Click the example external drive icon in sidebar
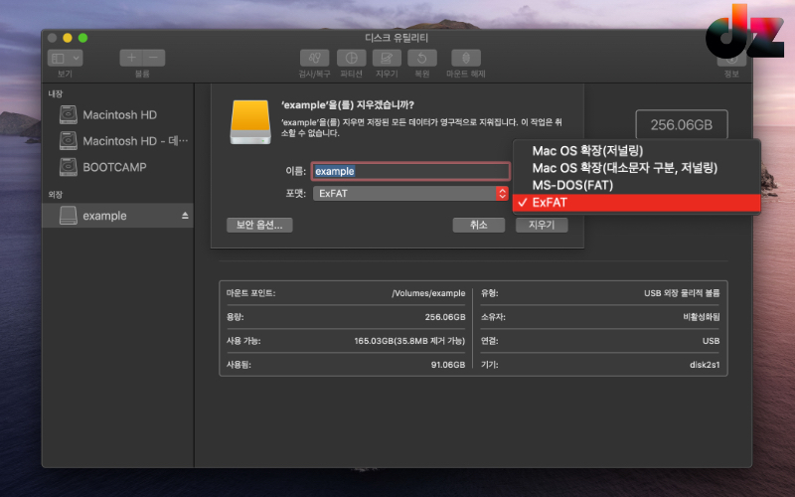Viewport: 795px width, 497px height. point(69,216)
